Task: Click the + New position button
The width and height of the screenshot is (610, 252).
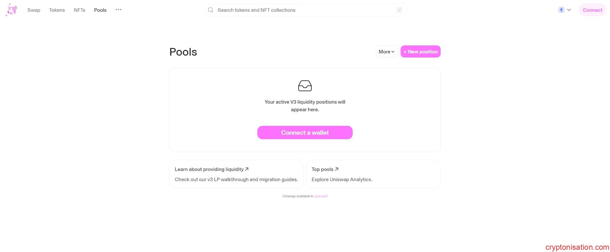Action: pyautogui.click(x=420, y=51)
